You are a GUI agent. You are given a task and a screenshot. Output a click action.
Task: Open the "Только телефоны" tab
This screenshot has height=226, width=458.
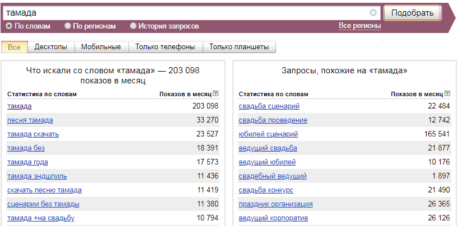click(x=165, y=47)
